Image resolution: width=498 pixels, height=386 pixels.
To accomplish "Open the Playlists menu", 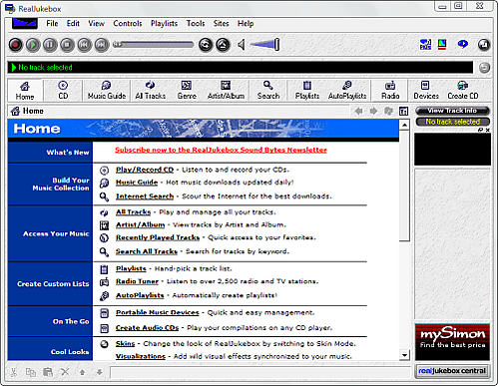I will coord(164,23).
